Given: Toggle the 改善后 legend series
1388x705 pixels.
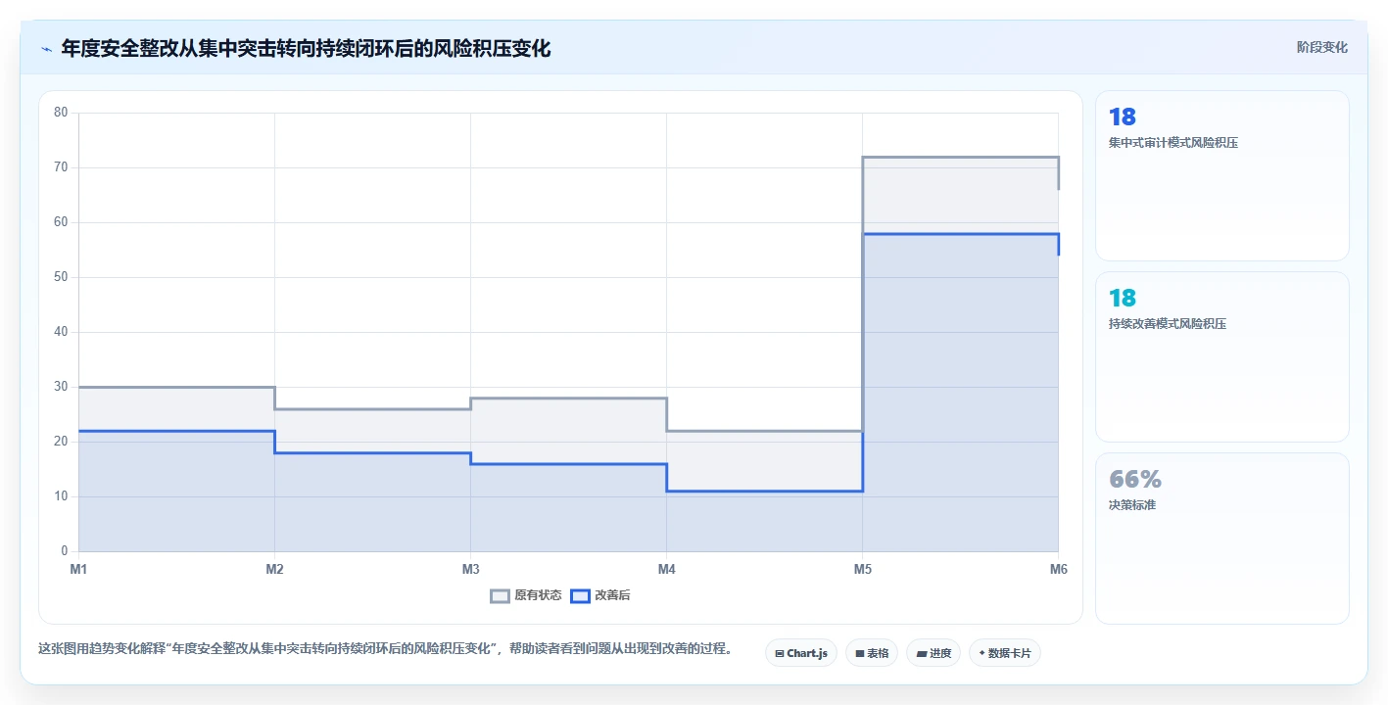Looking at the screenshot, I should [x=600, y=595].
